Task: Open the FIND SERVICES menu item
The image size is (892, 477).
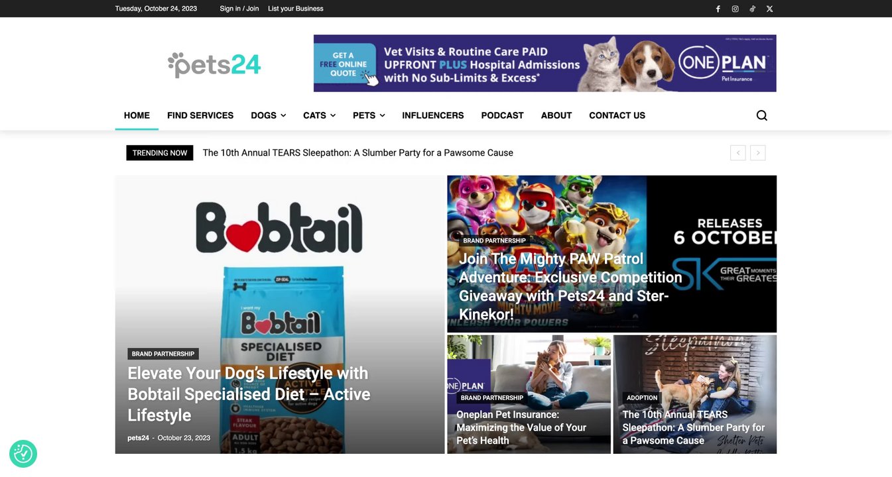Action: 200,115
